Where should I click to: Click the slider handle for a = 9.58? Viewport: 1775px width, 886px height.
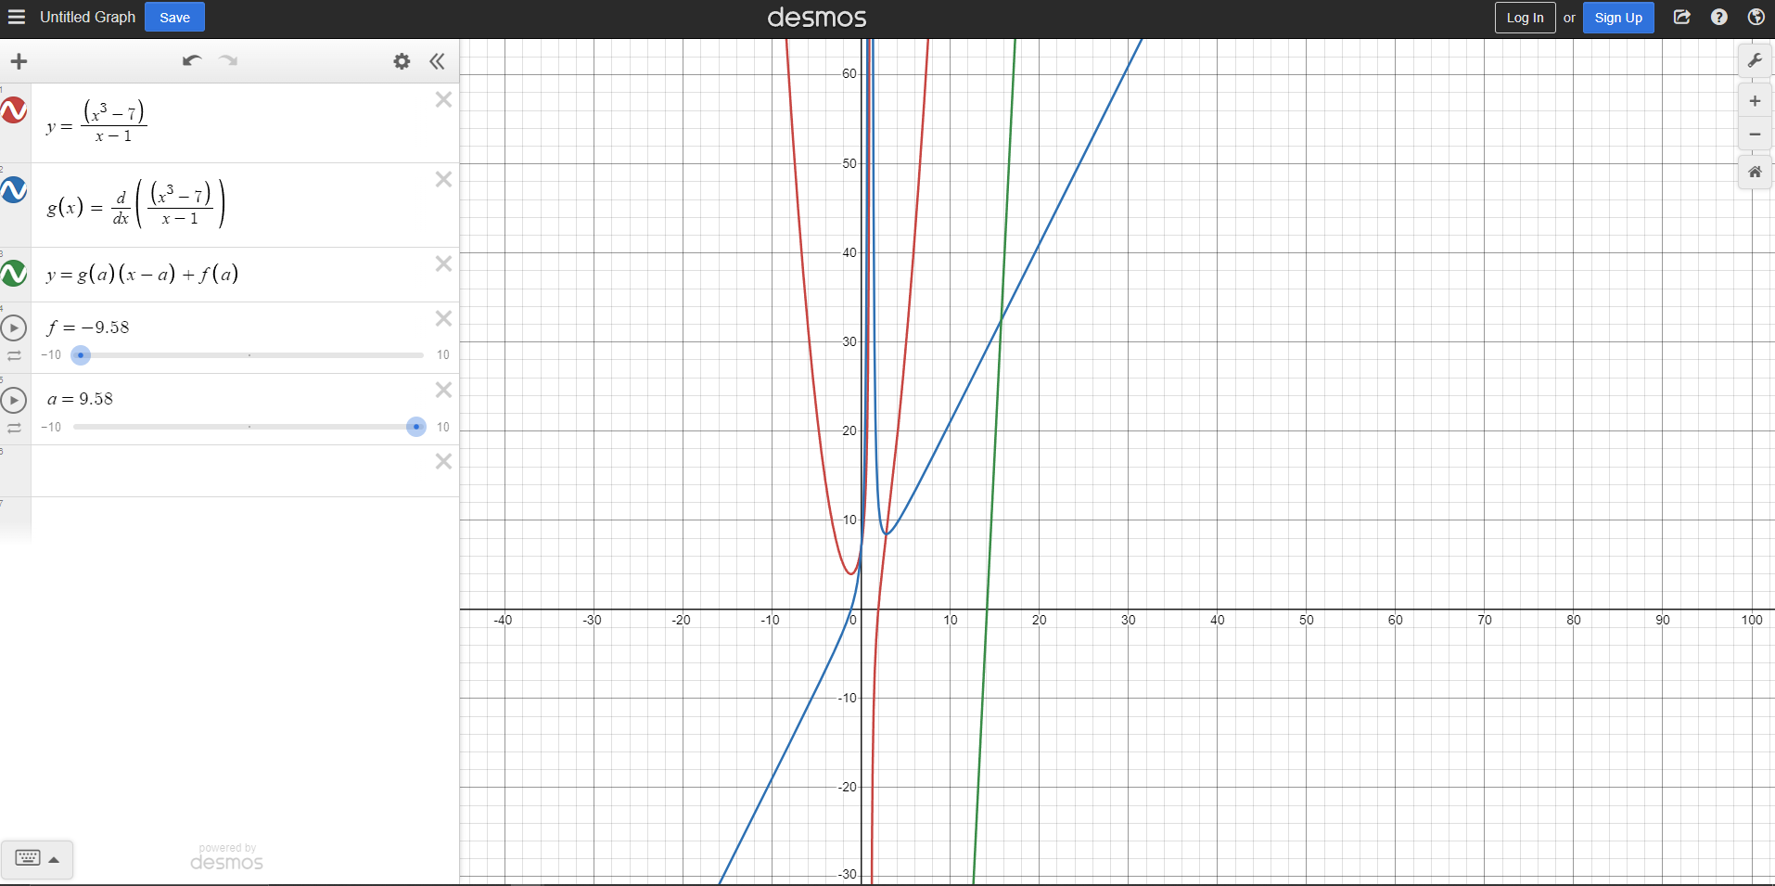pyautogui.click(x=416, y=427)
